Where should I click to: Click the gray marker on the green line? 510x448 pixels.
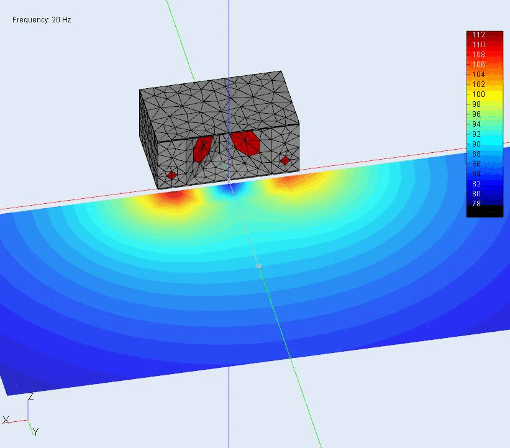point(258,266)
